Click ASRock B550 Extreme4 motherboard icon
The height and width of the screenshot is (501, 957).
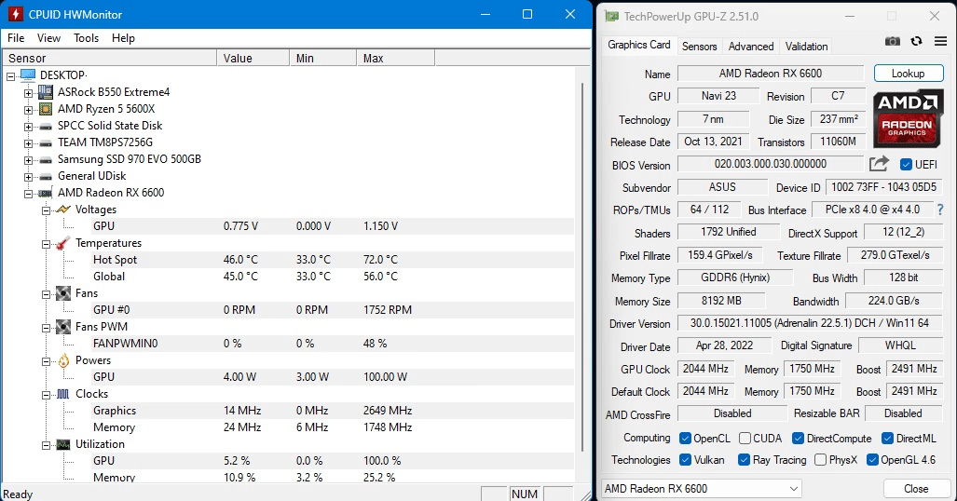tap(45, 92)
